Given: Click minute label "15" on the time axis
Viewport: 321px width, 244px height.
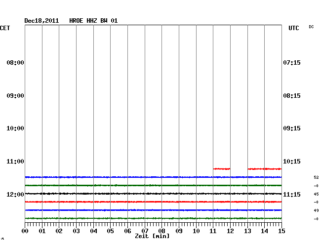Looking at the screenshot, I should tap(281, 231).
